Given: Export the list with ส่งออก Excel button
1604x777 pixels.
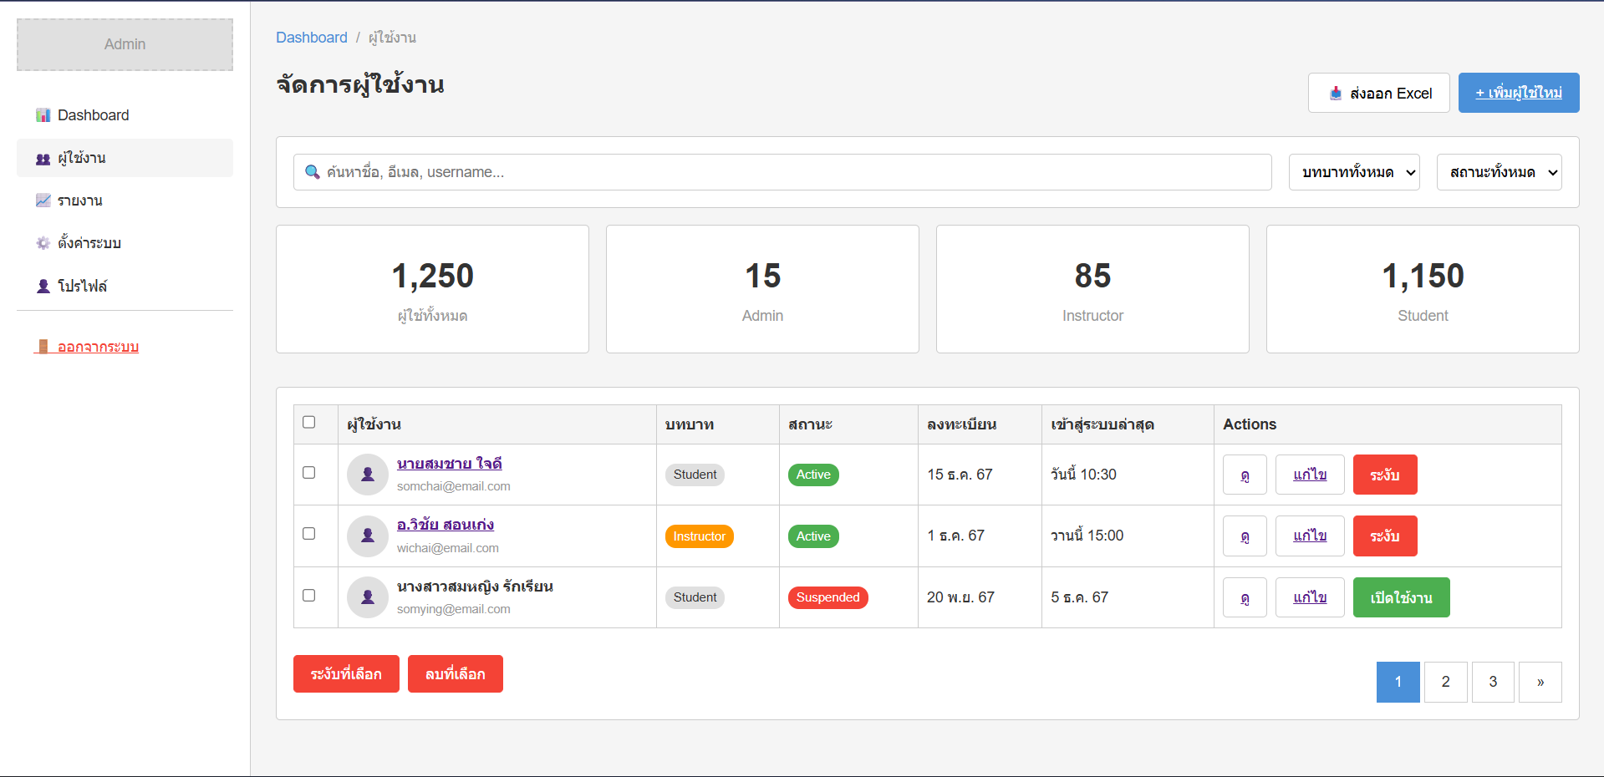Looking at the screenshot, I should [x=1378, y=93].
